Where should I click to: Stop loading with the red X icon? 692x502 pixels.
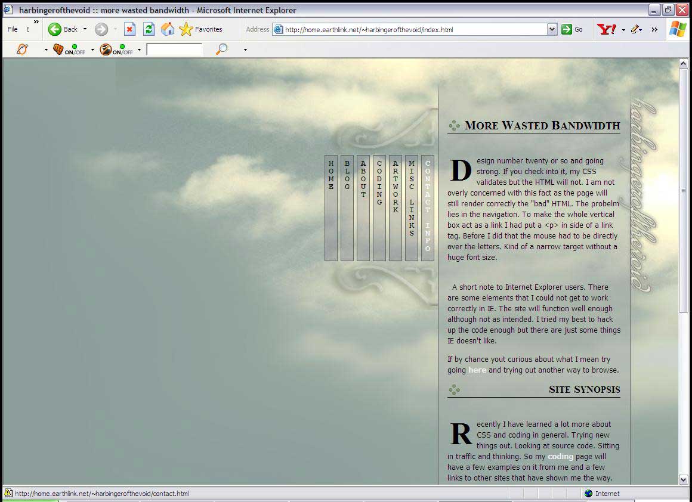click(x=129, y=30)
